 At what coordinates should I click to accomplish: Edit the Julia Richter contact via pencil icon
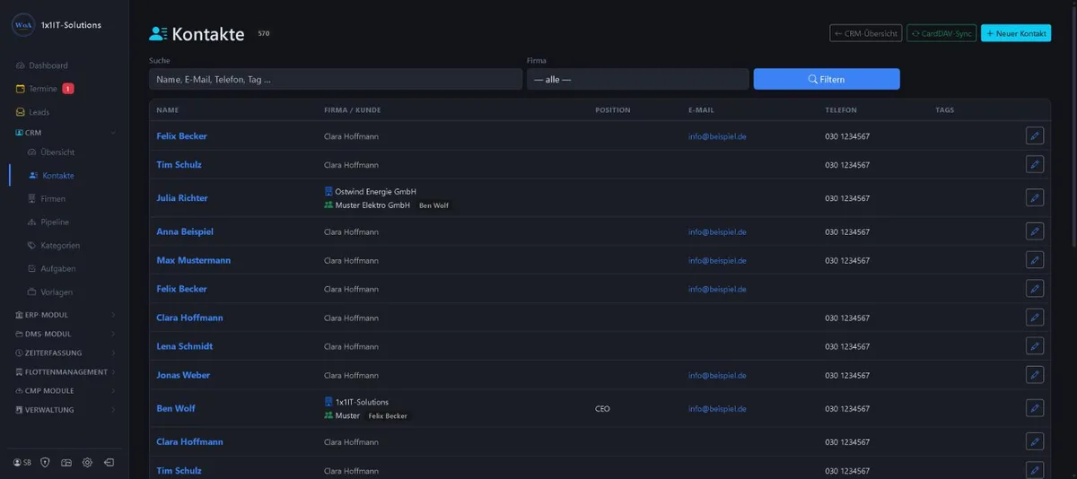coord(1035,197)
